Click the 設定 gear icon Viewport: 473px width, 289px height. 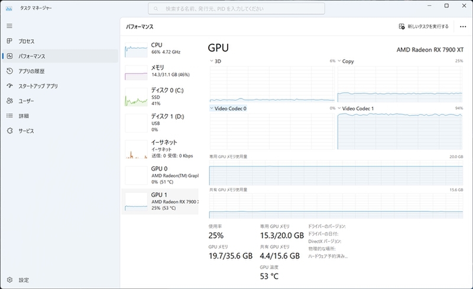(9, 280)
